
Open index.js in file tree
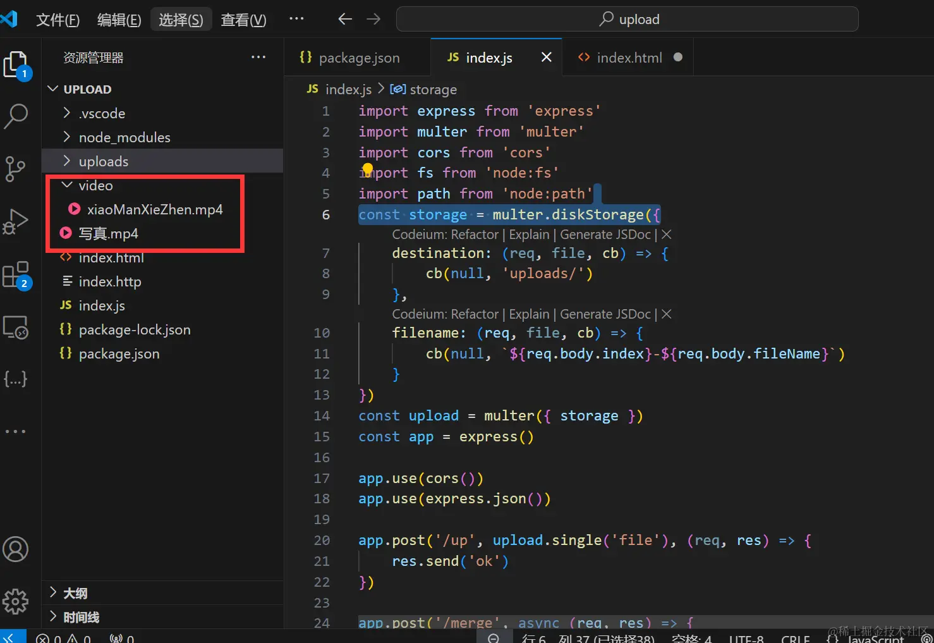click(162, 305)
